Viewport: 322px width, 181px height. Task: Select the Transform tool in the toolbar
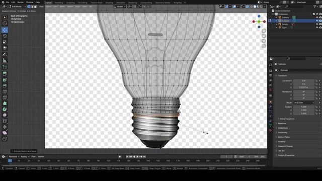(5, 48)
